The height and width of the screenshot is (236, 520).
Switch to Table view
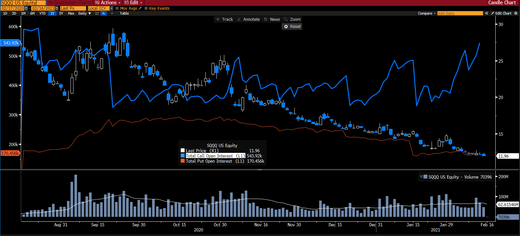point(124,13)
